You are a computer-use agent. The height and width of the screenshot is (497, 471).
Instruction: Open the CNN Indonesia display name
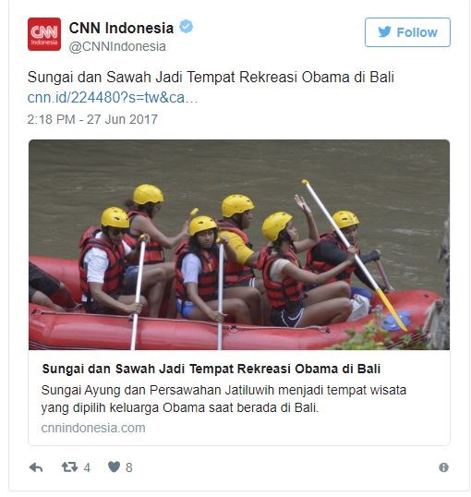121,28
